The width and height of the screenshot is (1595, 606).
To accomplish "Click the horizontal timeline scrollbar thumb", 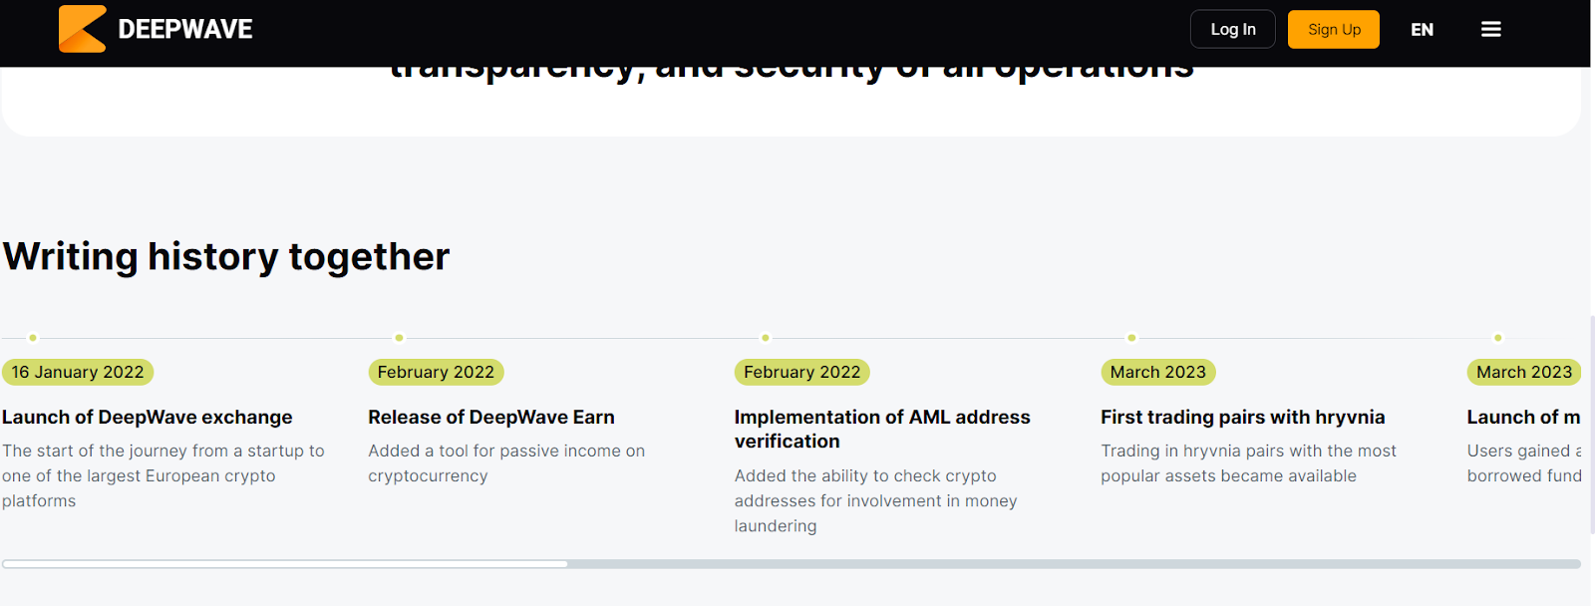I will pos(285,564).
